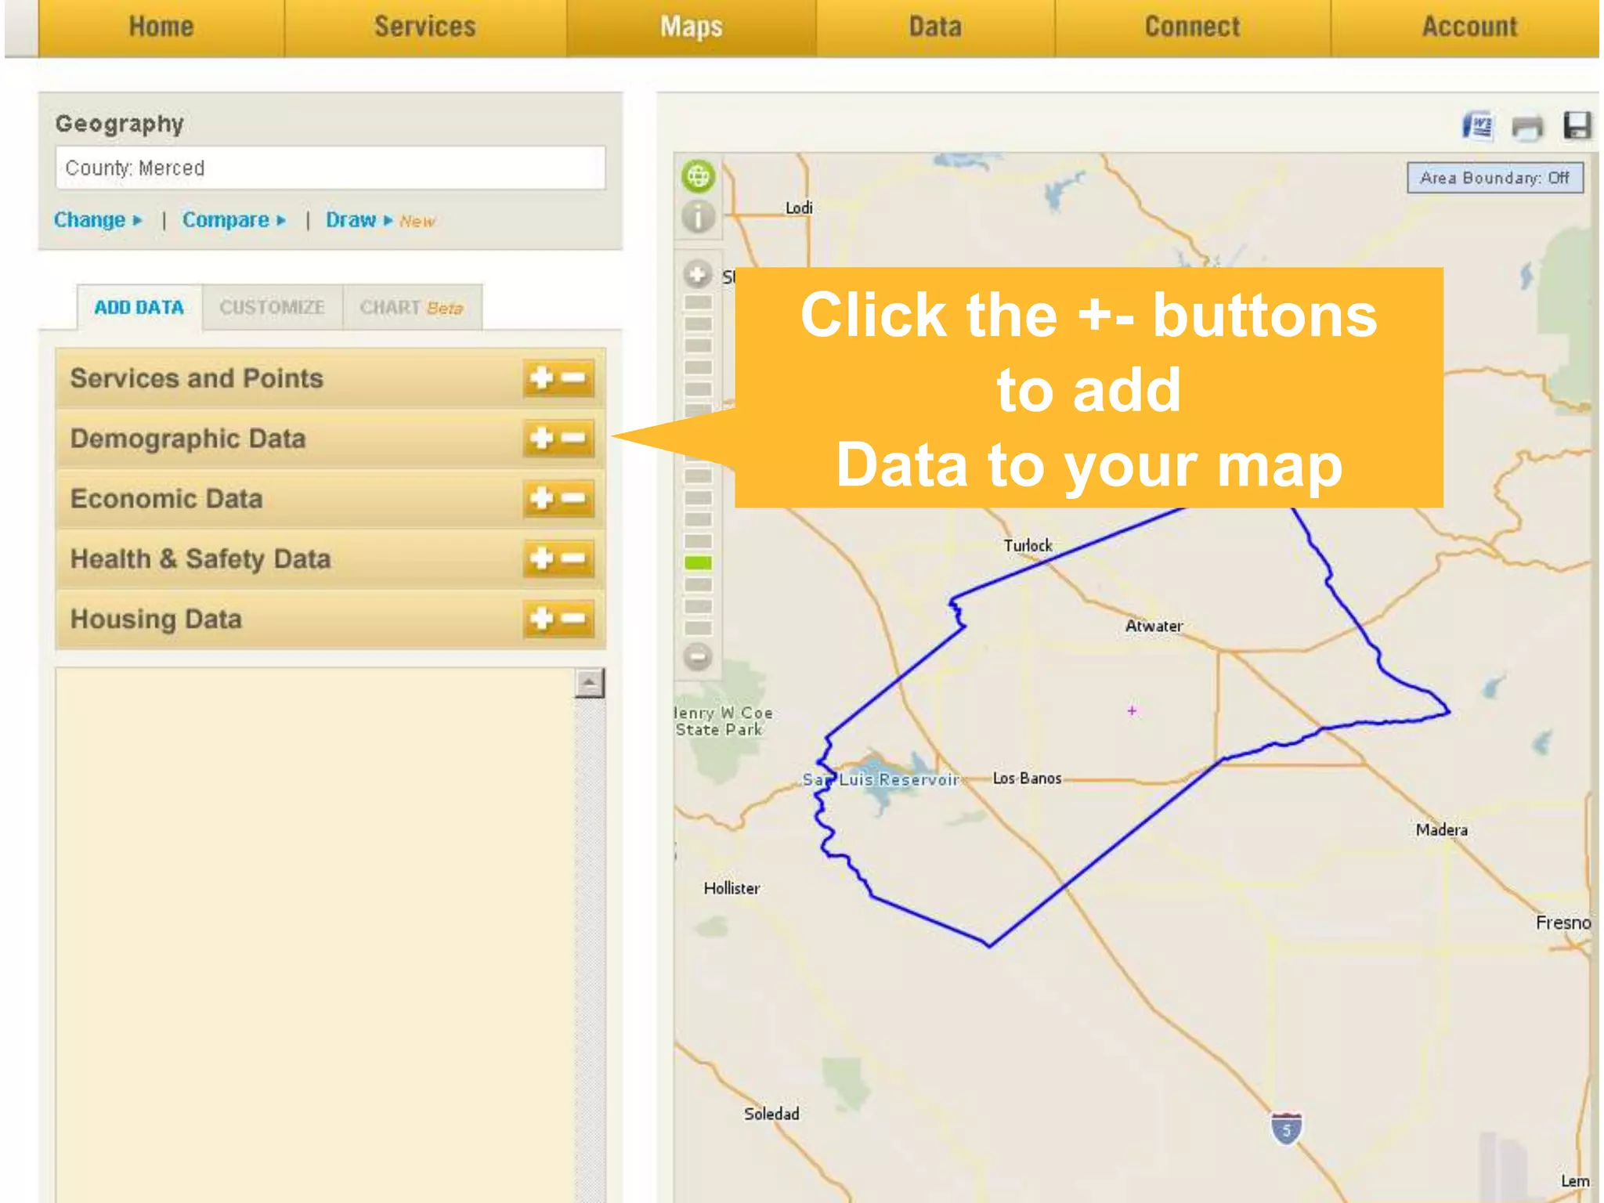The image size is (1604, 1203).
Task: Expand Services and Points with plus
Action: (542, 378)
